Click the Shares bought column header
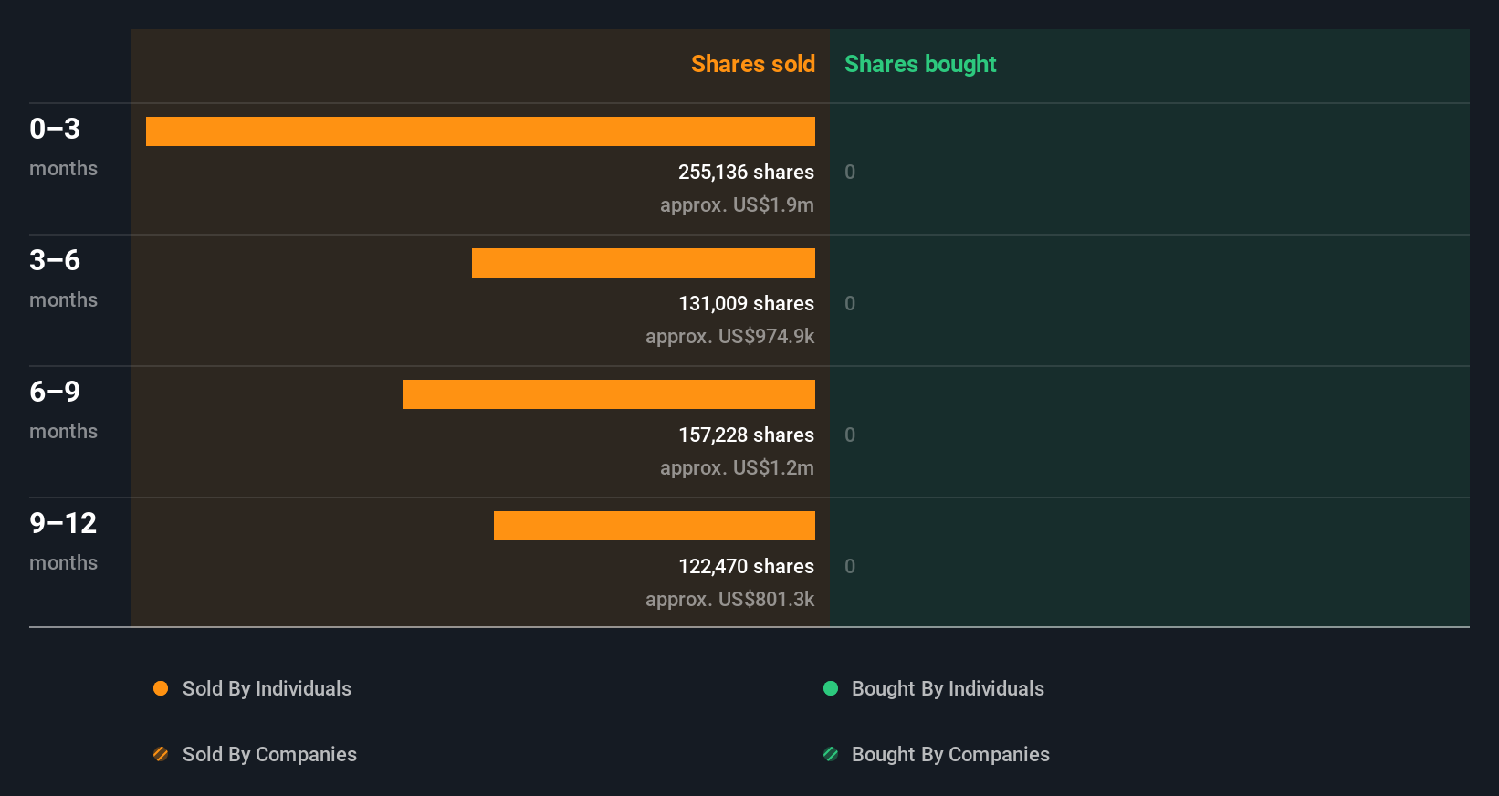The image size is (1499, 796). pyautogui.click(x=920, y=64)
